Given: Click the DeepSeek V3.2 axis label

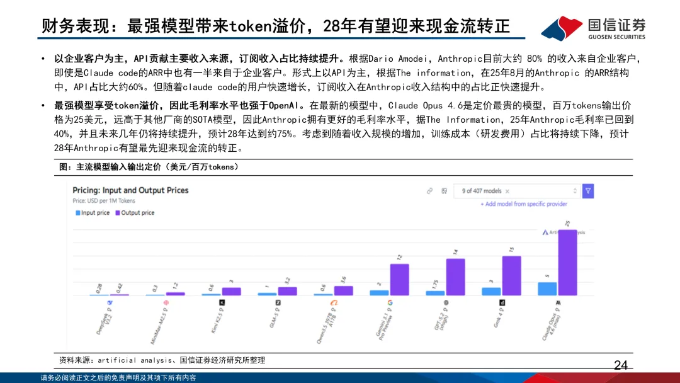Looking at the screenshot, I should tap(104, 321).
